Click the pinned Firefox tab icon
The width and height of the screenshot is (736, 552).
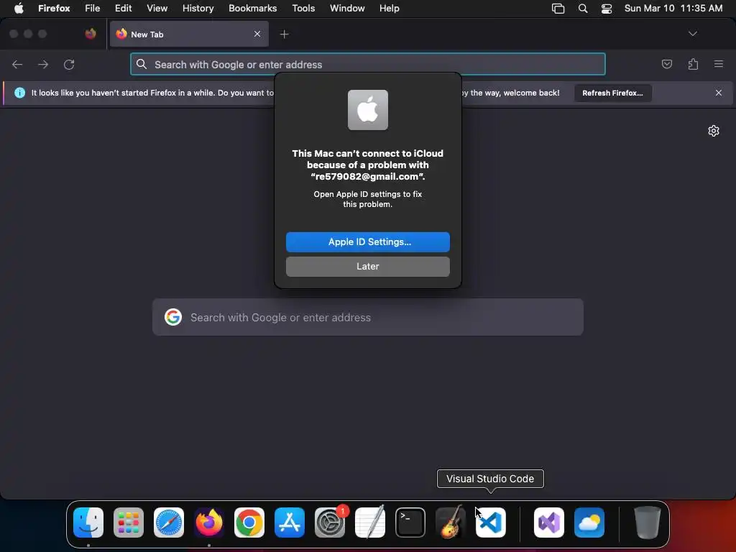[x=91, y=34]
